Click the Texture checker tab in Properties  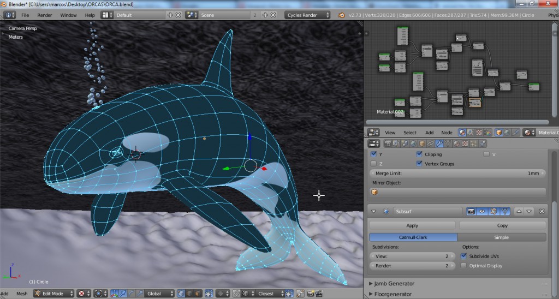(x=465, y=143)
